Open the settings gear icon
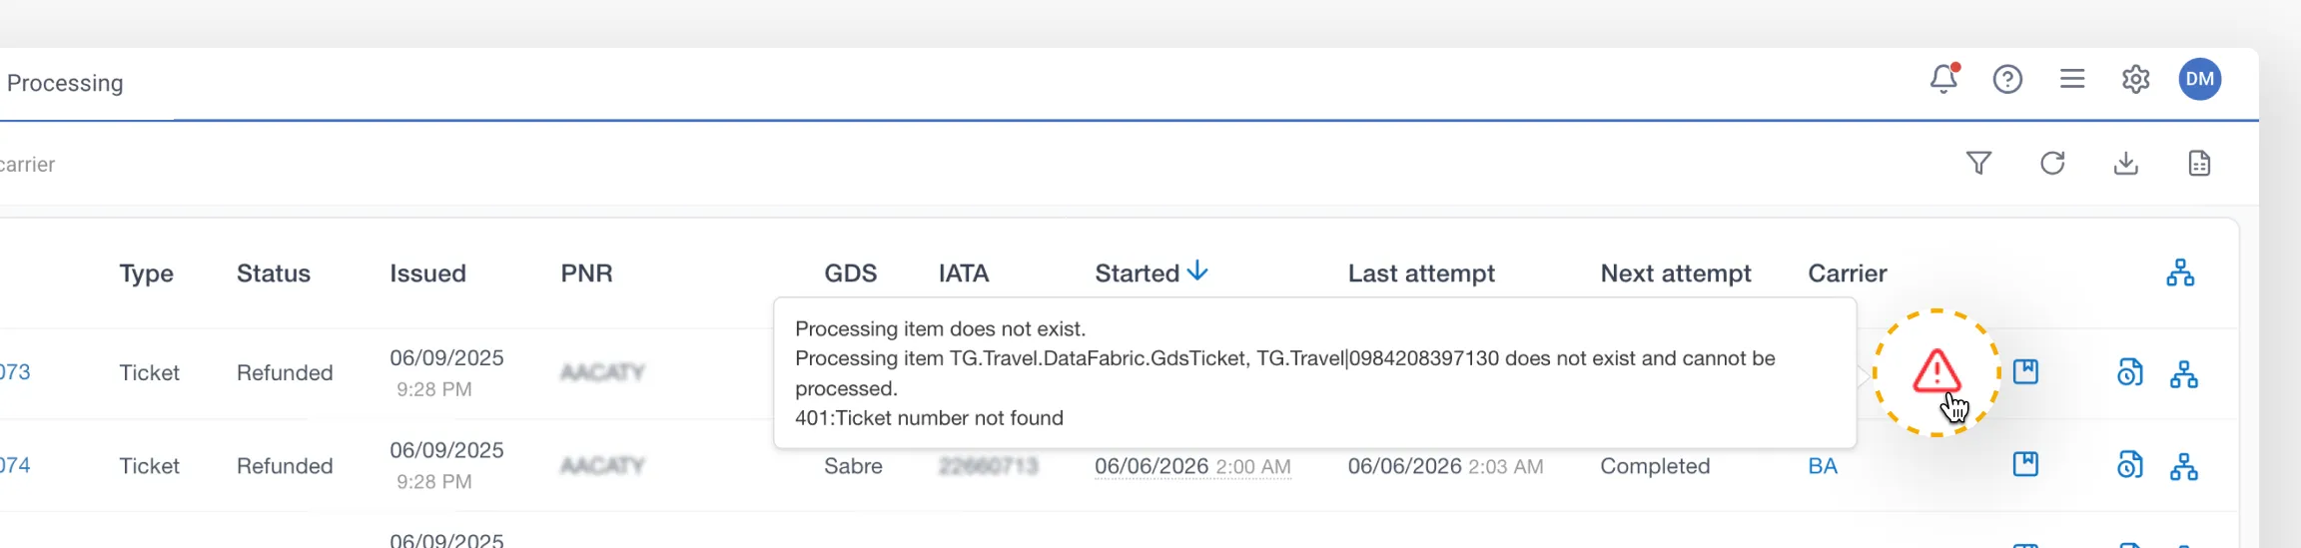Screen dimensions: 2301x548 click(x=2135, y=79)
